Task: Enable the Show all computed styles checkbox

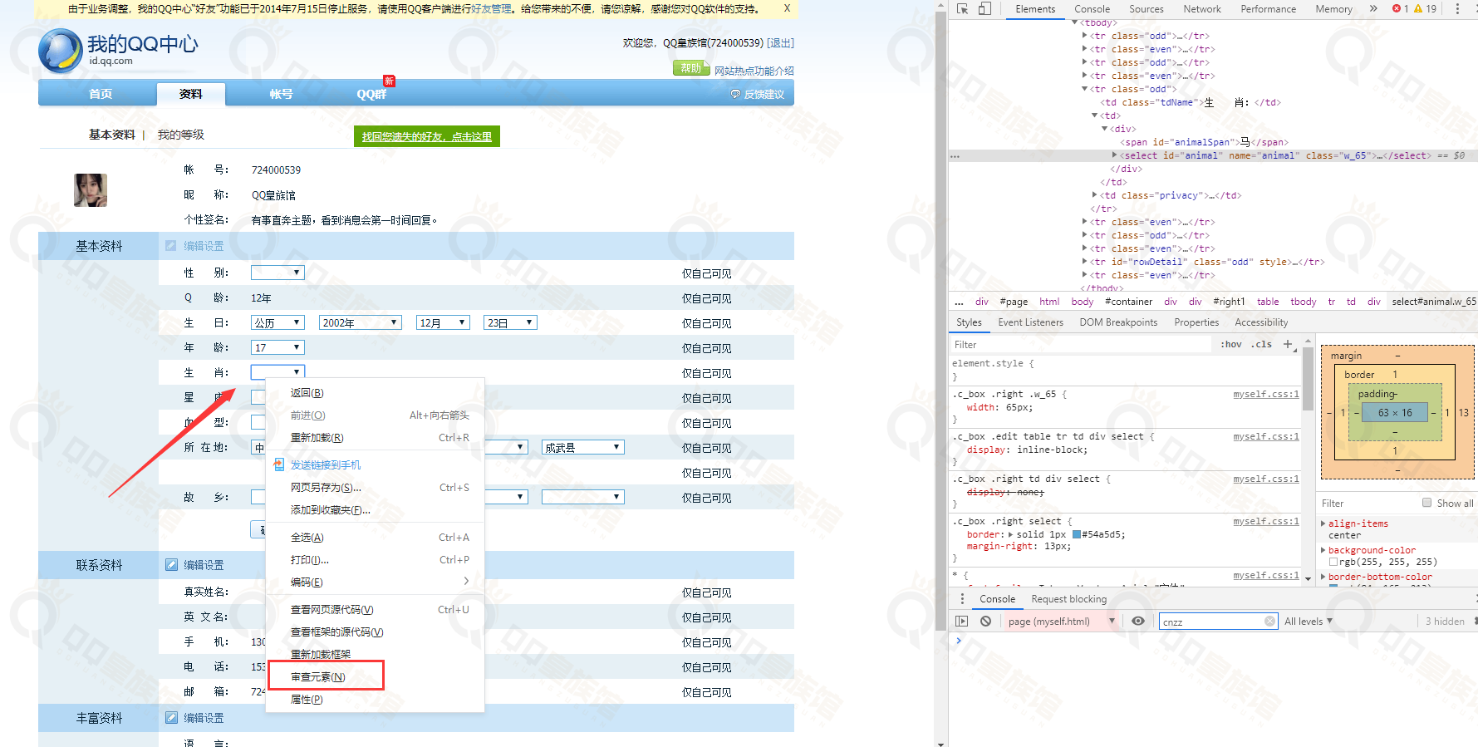Action: [x=1426, y=503]
